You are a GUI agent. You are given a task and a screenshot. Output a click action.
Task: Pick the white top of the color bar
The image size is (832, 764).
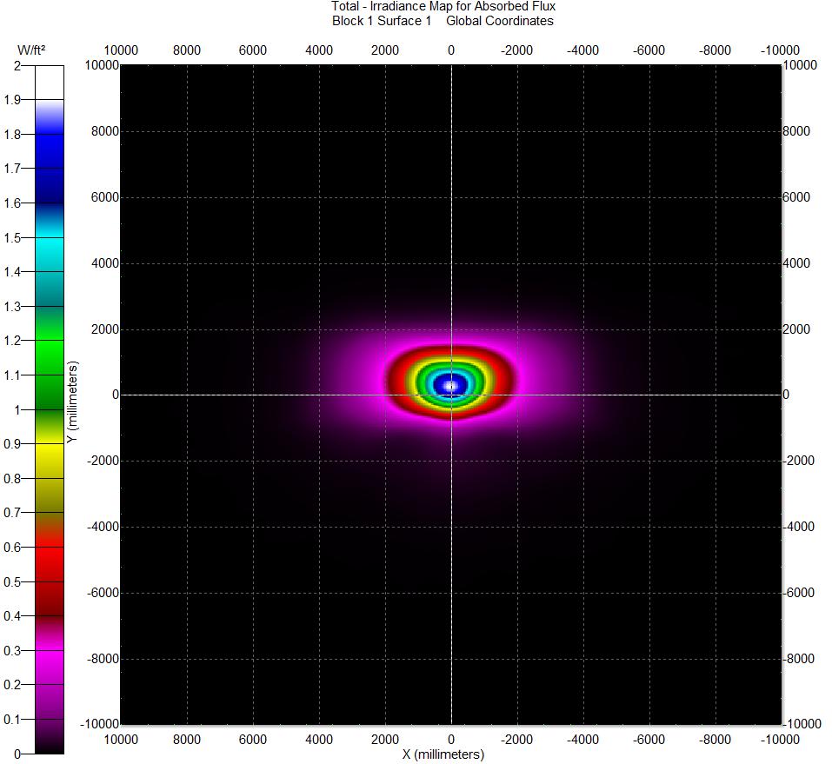(x=49, y=83)
